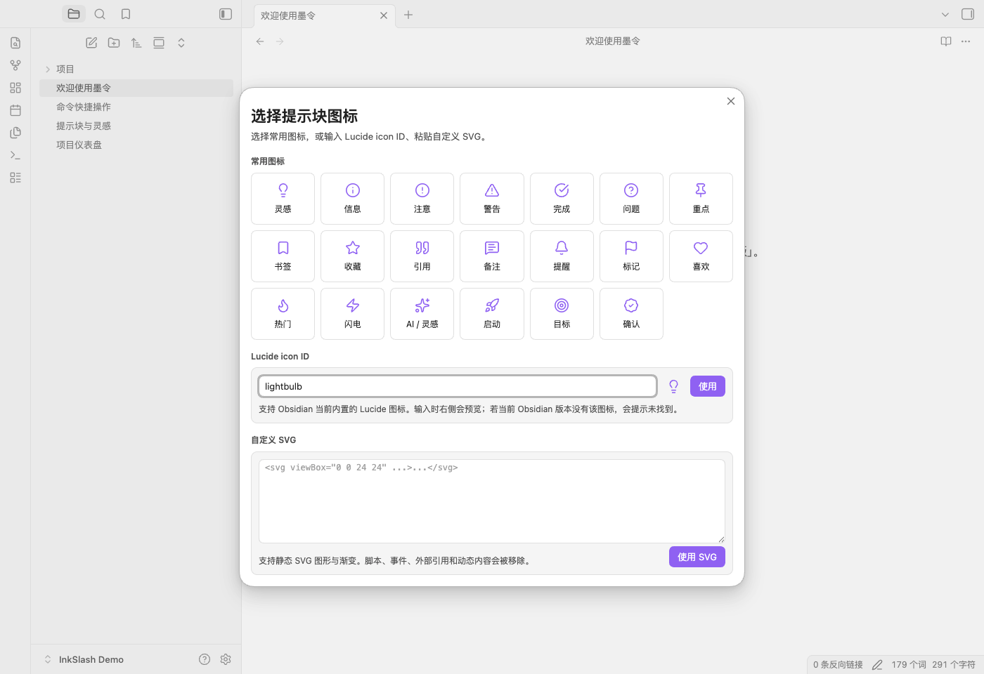Open the tab list dropdown arrow
This screenshot has width=984, height=674.
[x=945, y=14]
